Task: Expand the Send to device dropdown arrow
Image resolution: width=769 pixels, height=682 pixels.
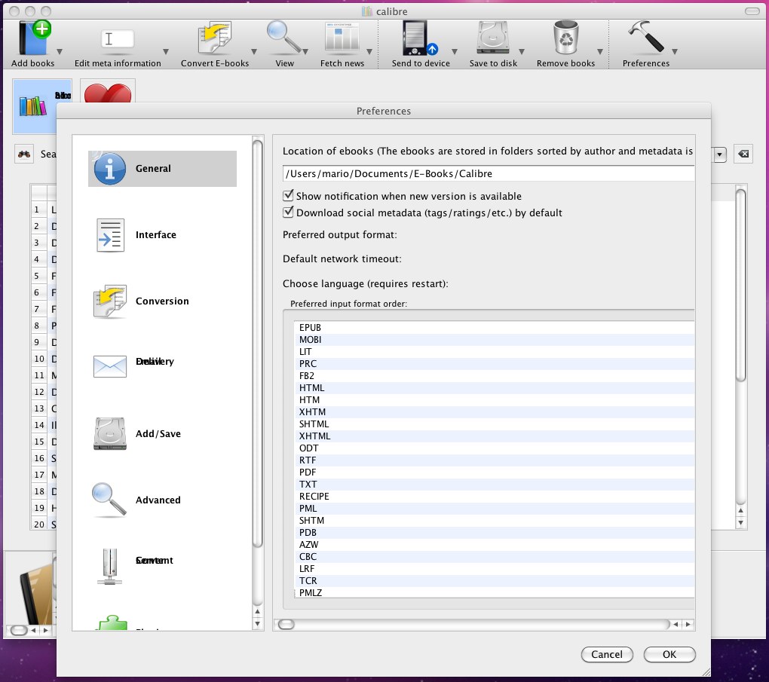Action: (455, 51)
